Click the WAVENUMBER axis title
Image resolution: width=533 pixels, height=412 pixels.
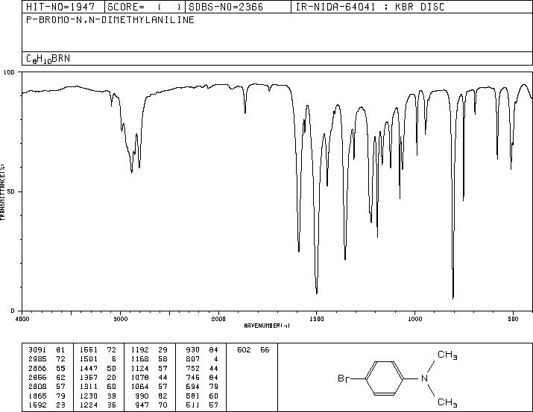pyautogui.click(x=267, y=326)
